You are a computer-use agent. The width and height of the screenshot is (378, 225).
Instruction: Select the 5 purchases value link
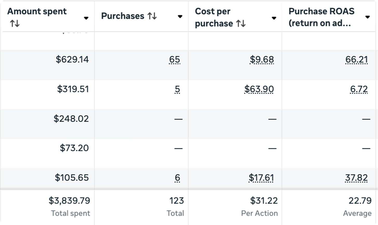(x=177, y=89)
